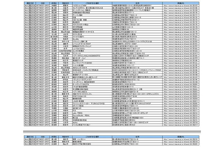Open the URL in the マニエール row
The image size is (224, 147).
click(181, 54)
